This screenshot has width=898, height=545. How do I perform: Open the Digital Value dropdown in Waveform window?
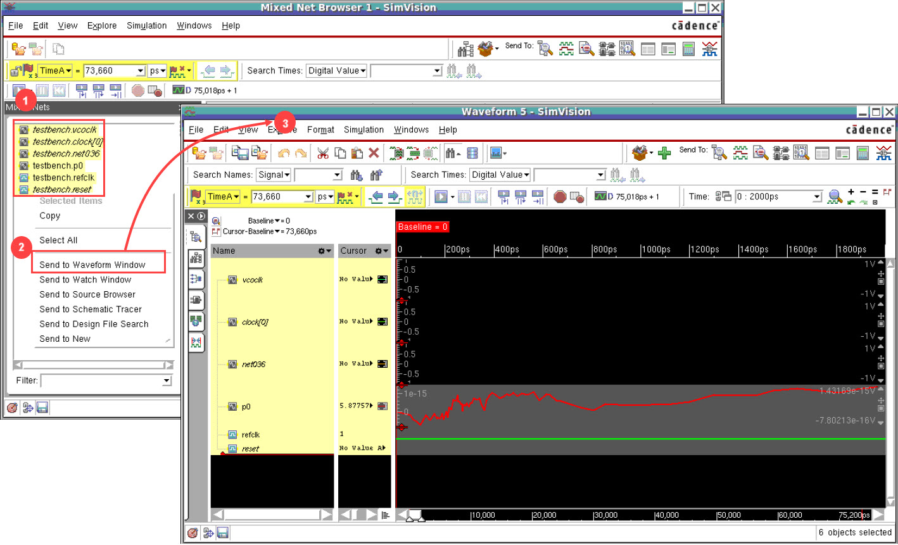pos(500,175)
